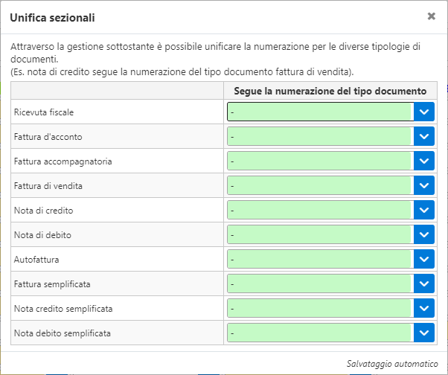Focus the Fattura di vendita green field
448x375 pixels.
pyautogui.click(x=319, y=185)
